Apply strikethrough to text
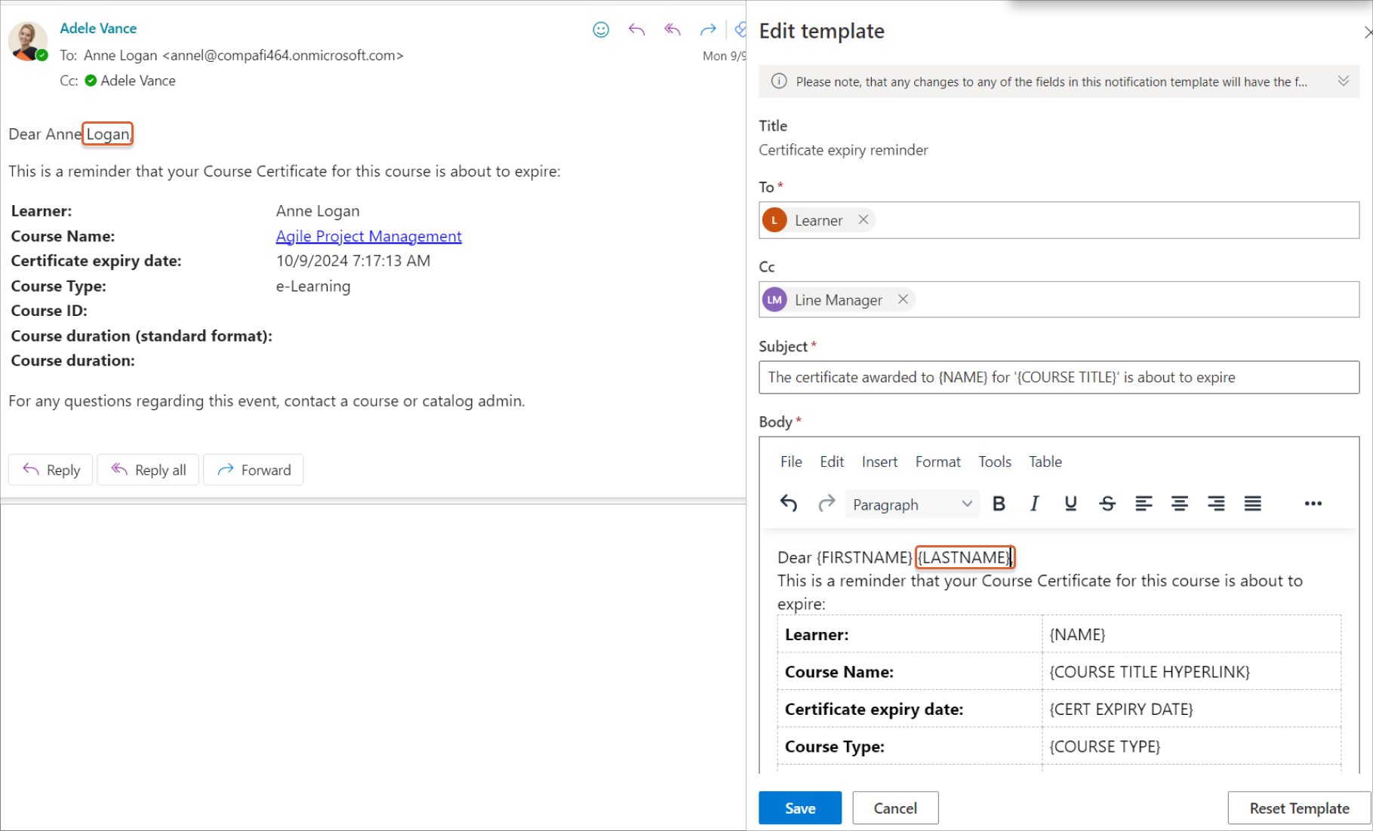 tap(1107, 504)
